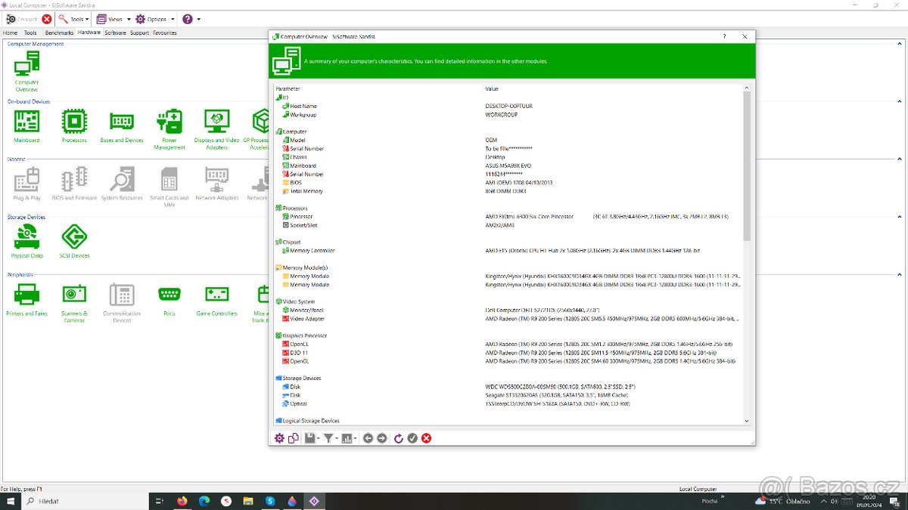
Task: Open the Processors module
Action: (74, 122)
